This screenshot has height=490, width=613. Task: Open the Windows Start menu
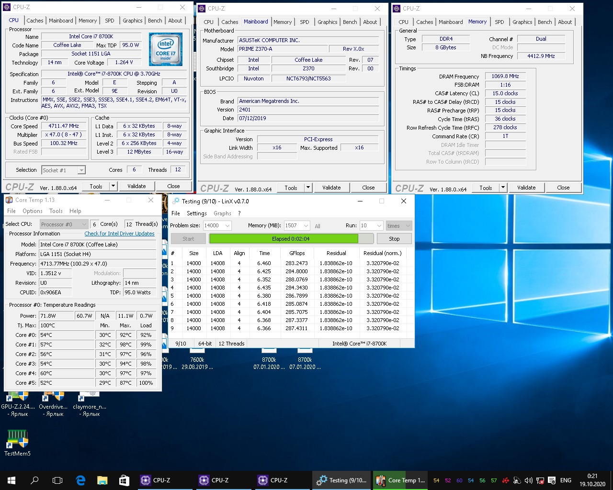(x=11, y=480)
